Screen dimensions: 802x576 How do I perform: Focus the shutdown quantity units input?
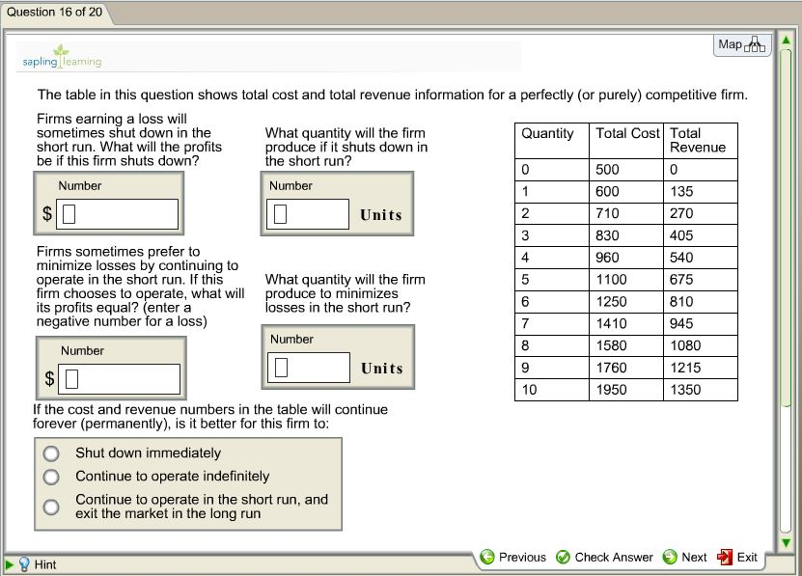[308, 214]
